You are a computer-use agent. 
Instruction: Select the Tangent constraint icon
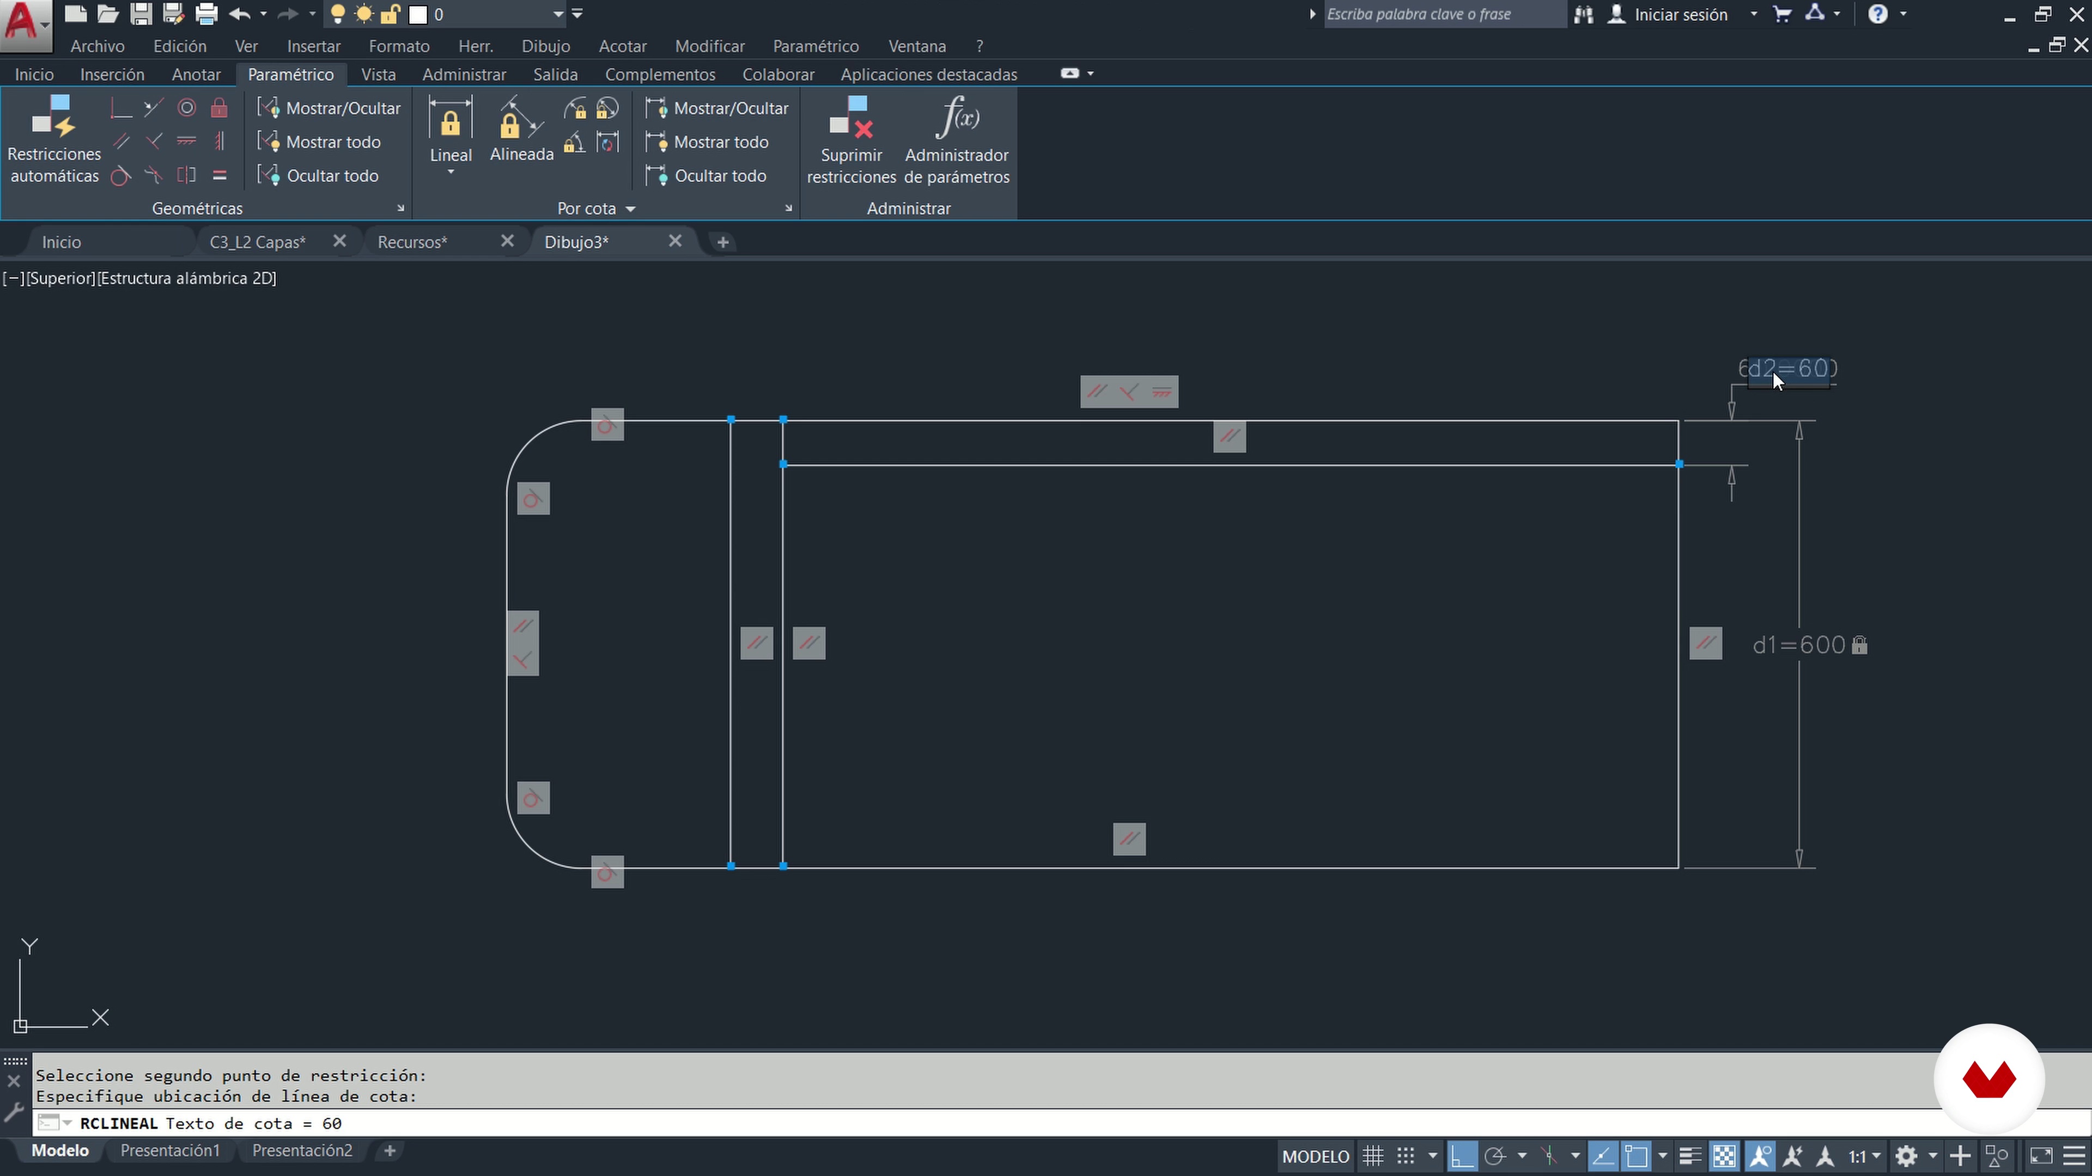click(121, 175)
